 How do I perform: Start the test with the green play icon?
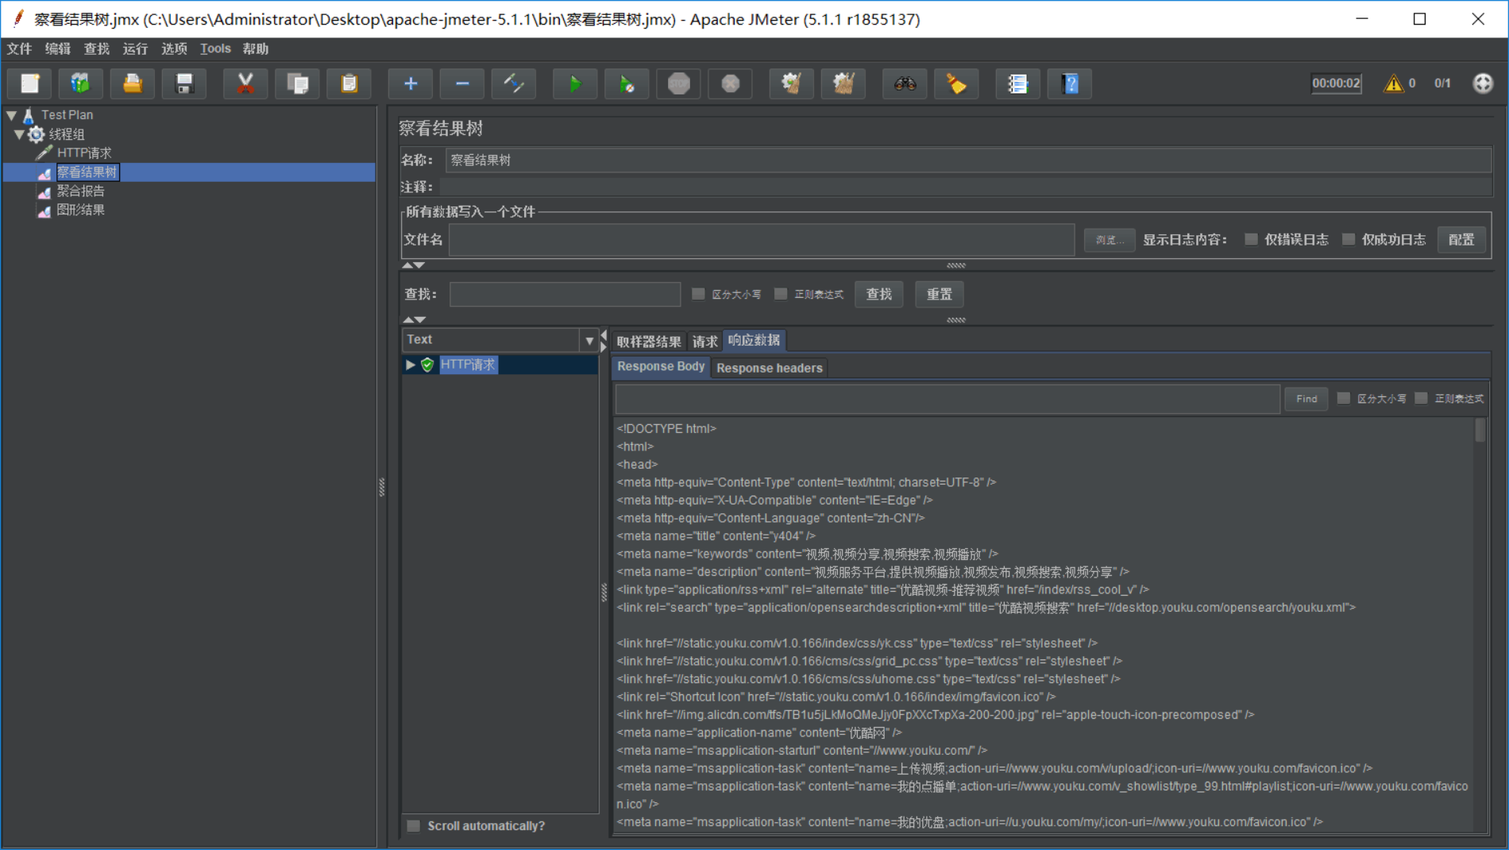tap(575, 83)
